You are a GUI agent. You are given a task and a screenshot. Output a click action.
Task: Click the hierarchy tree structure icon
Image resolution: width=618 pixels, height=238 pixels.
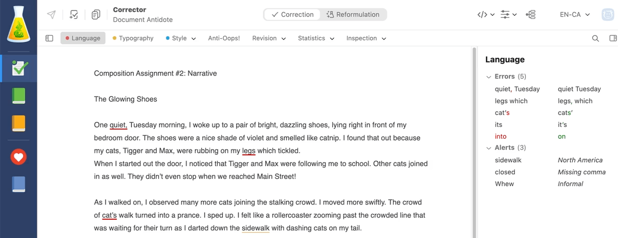click(531, 15)
